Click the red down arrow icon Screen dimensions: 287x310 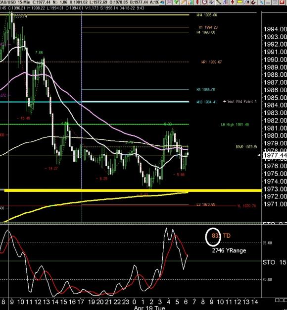click(x=233, y=2)
